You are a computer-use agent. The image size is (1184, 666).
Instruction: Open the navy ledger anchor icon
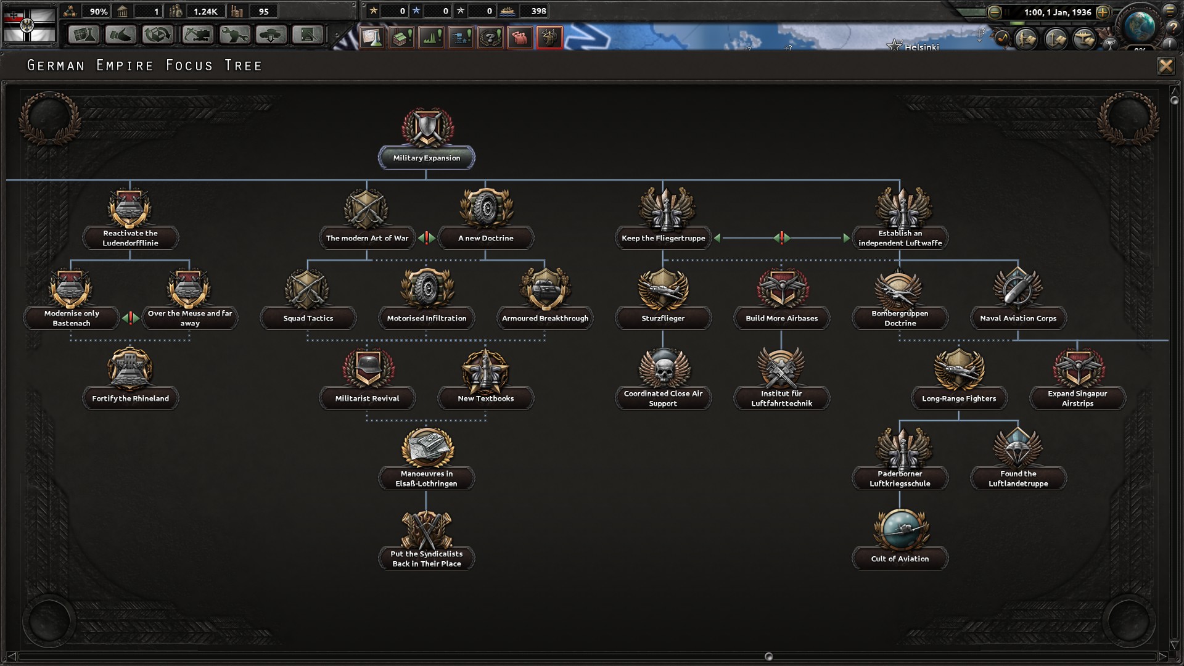coord(1056,39)
